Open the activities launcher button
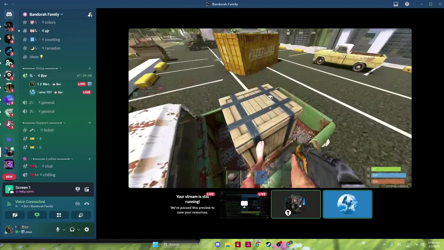Image resolution: width=444 pixels, height=250 pixels. (x=59, y=215)
